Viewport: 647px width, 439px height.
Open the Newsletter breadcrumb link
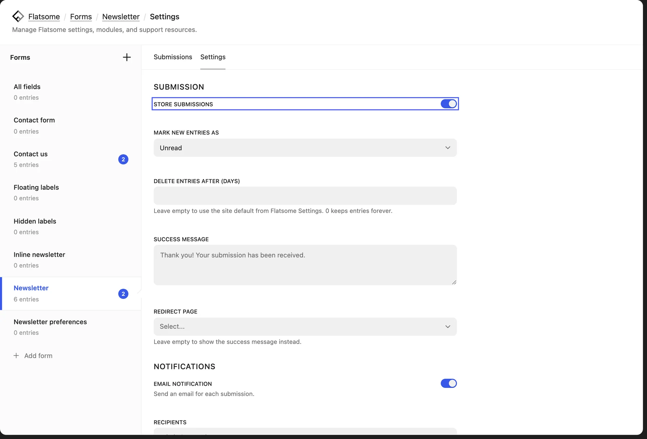coord(121,17)
